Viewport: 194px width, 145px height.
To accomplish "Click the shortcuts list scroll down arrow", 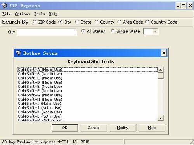I will [x=161, y=118].
